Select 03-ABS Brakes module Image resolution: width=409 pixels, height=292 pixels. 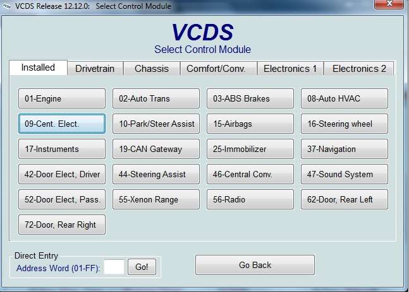click(x=250, y=98)
